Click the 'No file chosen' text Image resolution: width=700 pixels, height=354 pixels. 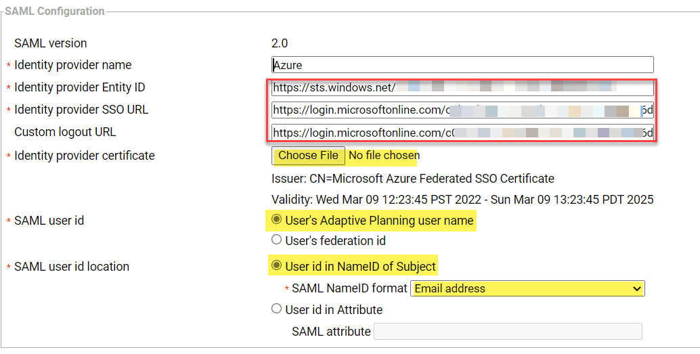pyautogui.click(x=383, y=156)
